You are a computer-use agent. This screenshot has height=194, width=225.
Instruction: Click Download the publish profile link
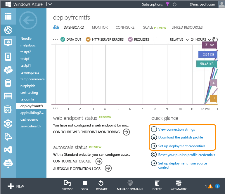tap(181, 137)
